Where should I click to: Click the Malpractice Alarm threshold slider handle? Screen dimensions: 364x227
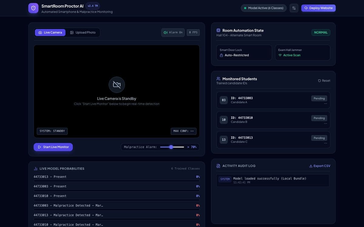pyautogui.click(x=171, y=147)
